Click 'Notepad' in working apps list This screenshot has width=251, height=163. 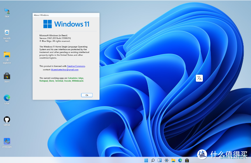coord(43,81)
